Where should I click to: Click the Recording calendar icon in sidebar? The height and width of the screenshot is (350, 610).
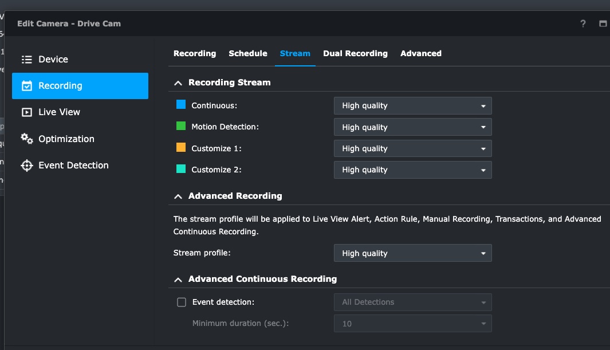(x=26, y=86)
